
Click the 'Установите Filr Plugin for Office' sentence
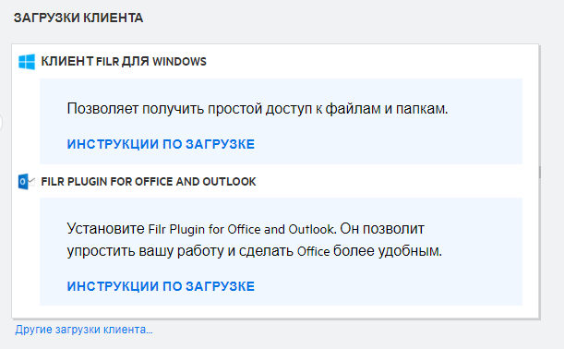pos(201,229)
